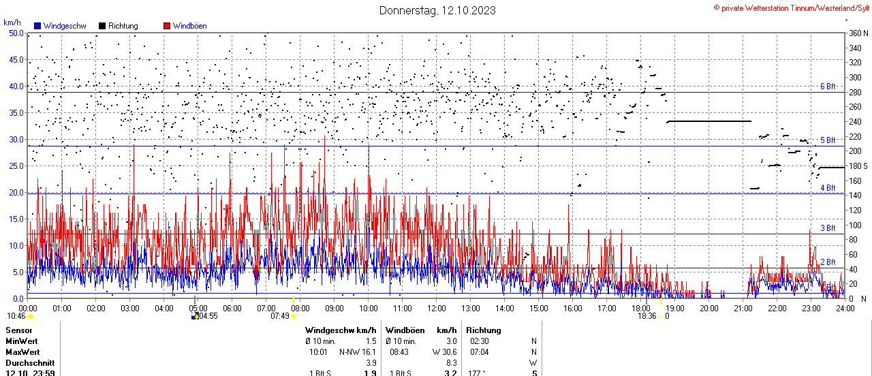Click the 04:55 time label below the axis
Image resolution: width=872 pixels, height=376 pixels.
click(208, 316)
